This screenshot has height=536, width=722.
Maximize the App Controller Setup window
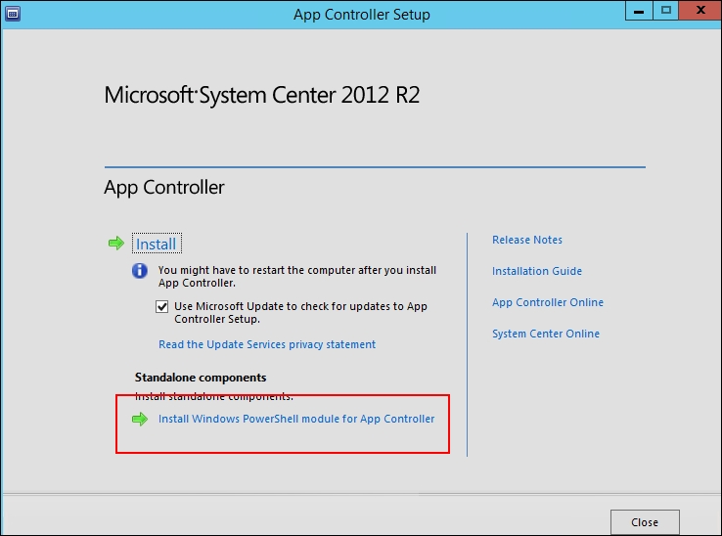pos(665,11)
